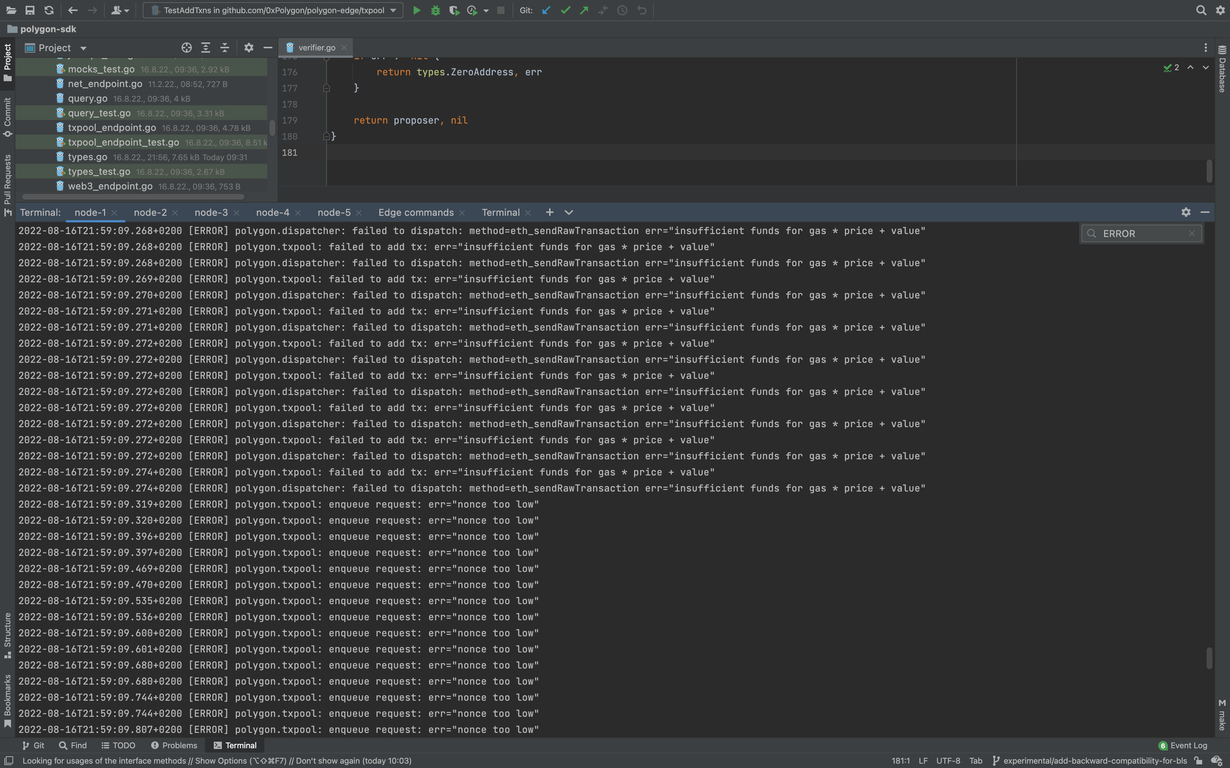The width and height of the screenshot is (1230, 768).
Task: Open terminal settings with the gear icon
Action: tap(1186, 212)
